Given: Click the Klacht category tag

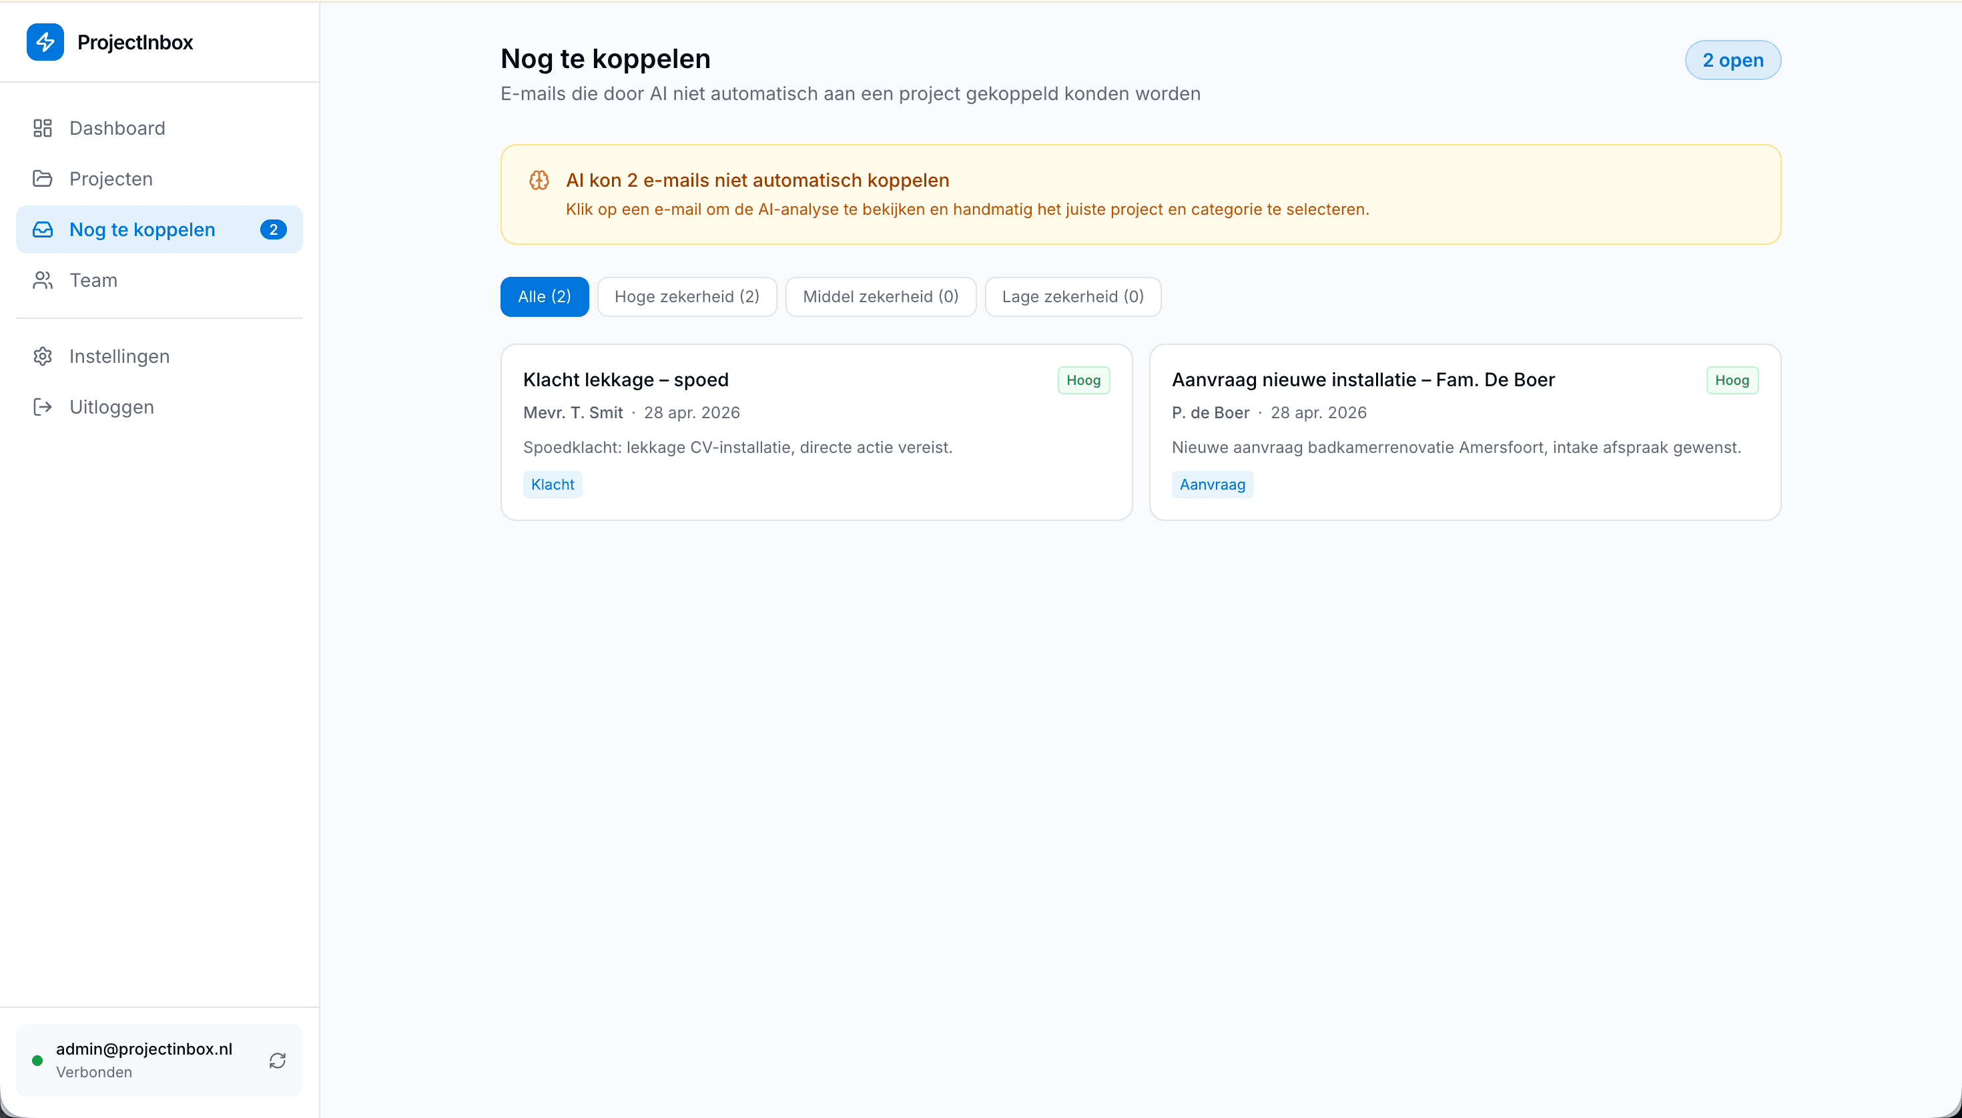Looking at the screenshot, I should pyautogui.click(x=552, y=484).
